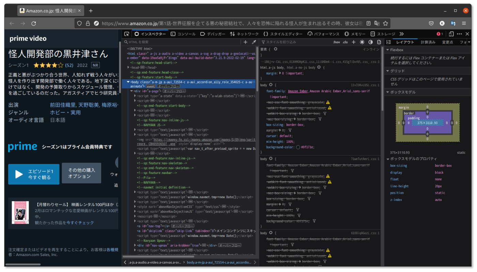Viewport: 477px width, 272px height.
Task: Open a new browser tab with plus
Action: (x=91, y=11)
